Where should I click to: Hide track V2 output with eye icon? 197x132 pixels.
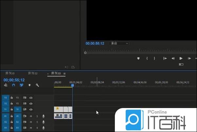31,103
